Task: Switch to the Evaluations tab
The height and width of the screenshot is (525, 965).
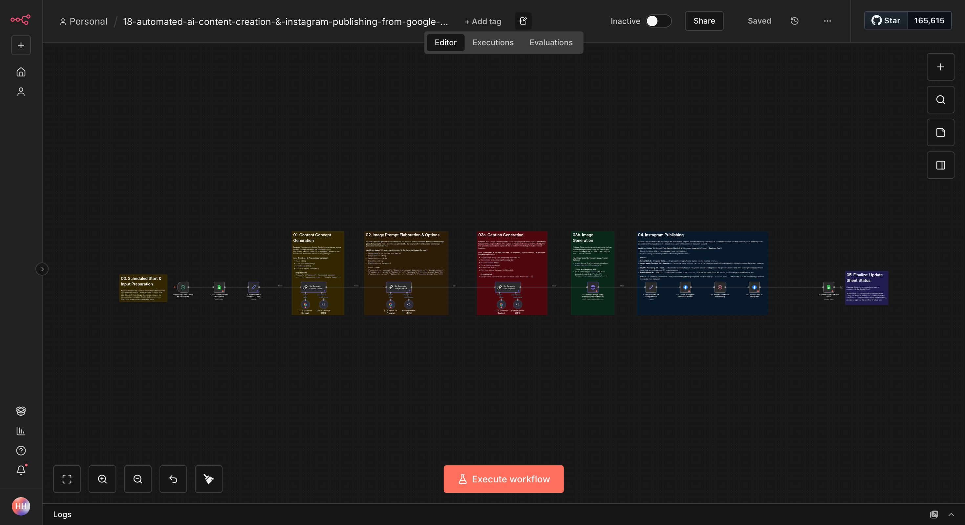Action: pos(551,42)
